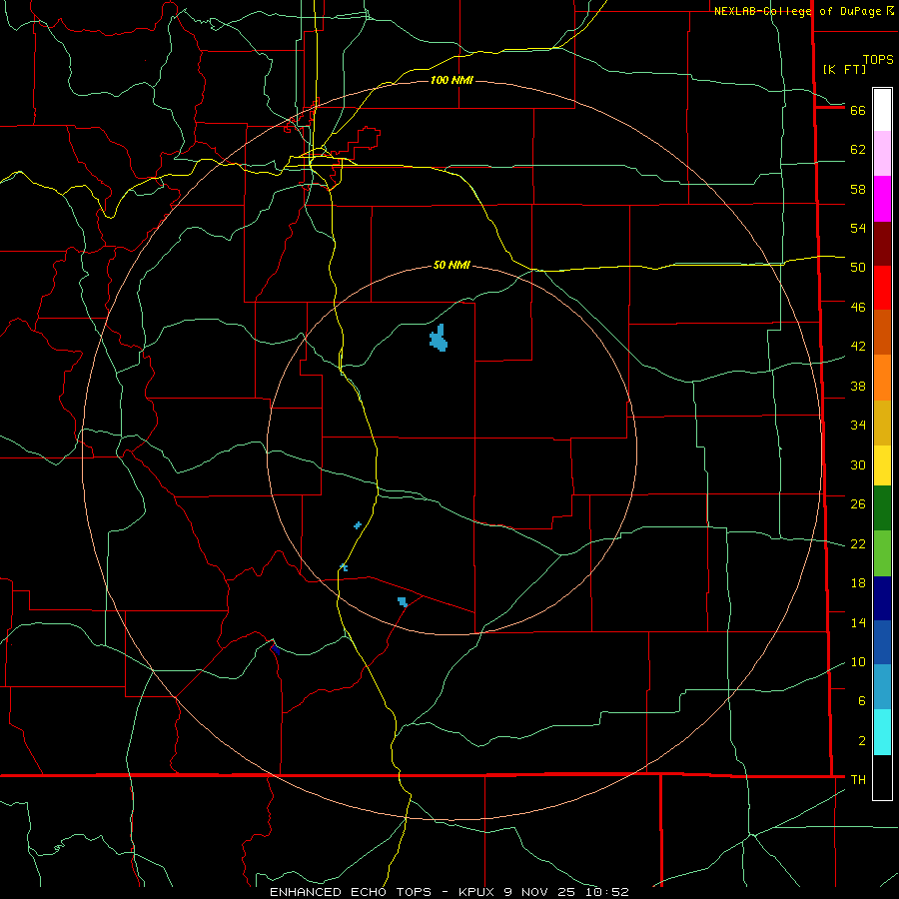Viewport: 899px width, 899px height.
Task: Click the "34" legend value
Action: click(858, 426)
